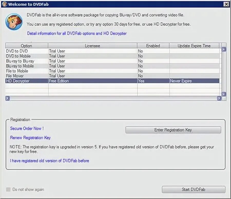Viewport: 231px width, 199px height.
Task: Sort by the Licensee column header
Action: point(92,46)
